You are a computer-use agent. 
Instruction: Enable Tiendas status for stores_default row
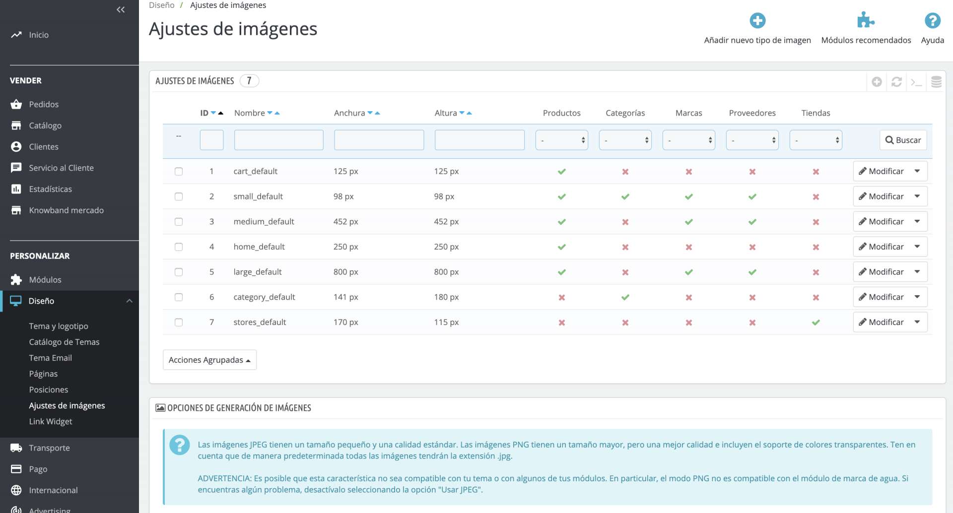(x=816, y=322)
